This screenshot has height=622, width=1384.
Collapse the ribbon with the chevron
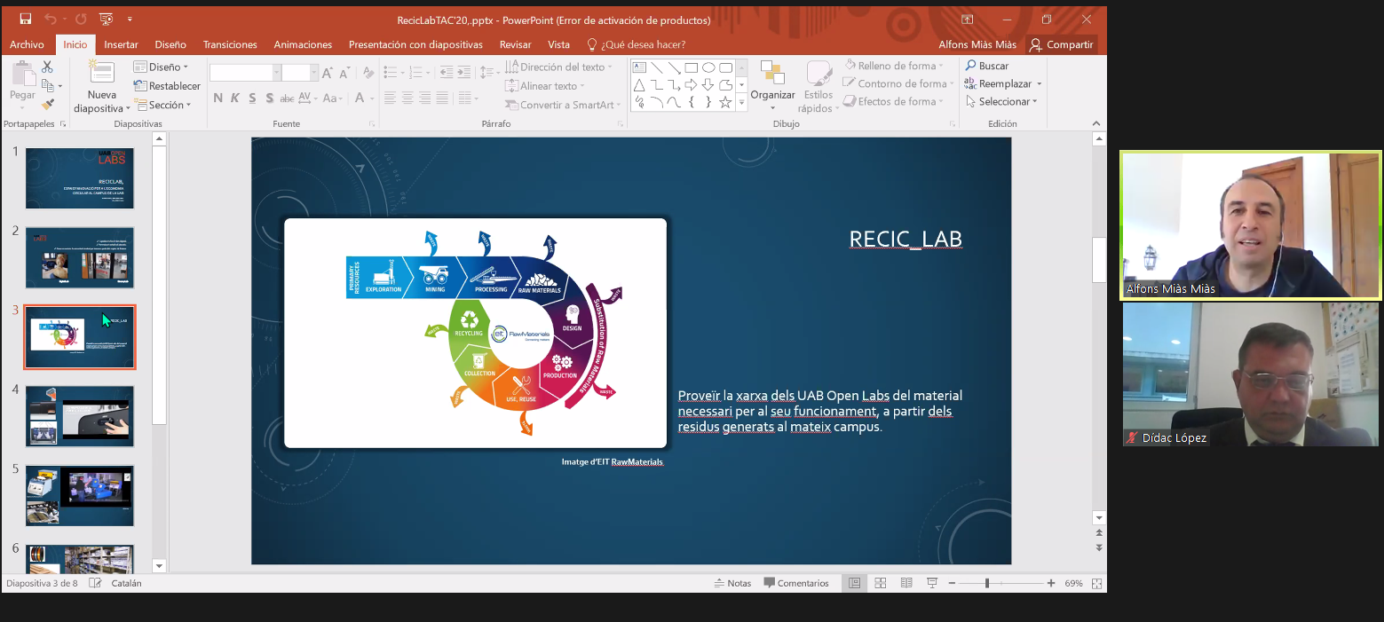point(1096,124)
